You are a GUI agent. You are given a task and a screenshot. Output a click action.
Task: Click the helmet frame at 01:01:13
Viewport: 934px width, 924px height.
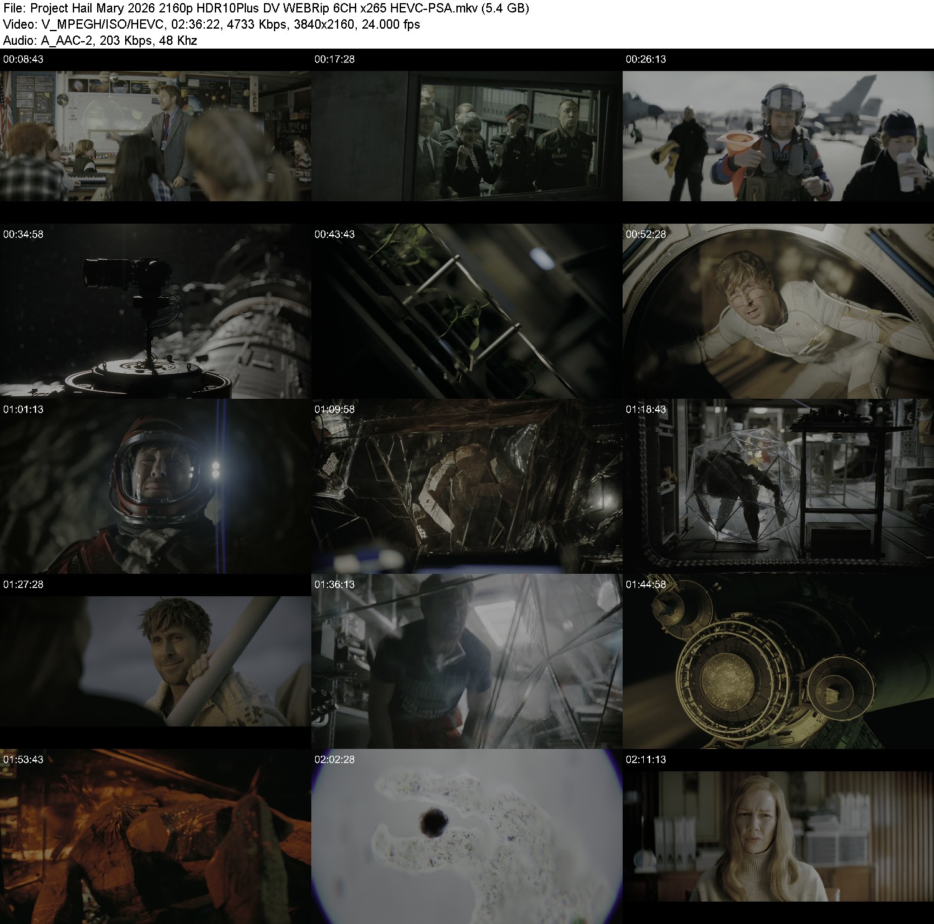[x=156, y=487]
